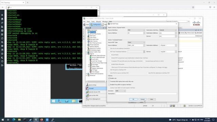
Task: Open the Tools menu in ASDM
Action: [x=93, y=22]
